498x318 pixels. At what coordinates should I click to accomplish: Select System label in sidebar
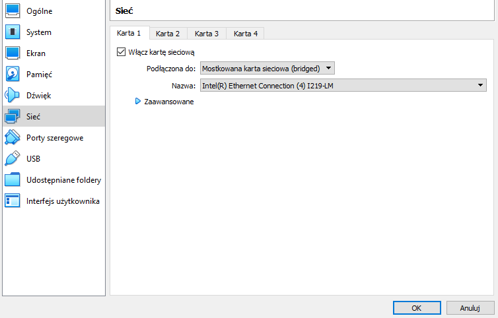(39, 32)
